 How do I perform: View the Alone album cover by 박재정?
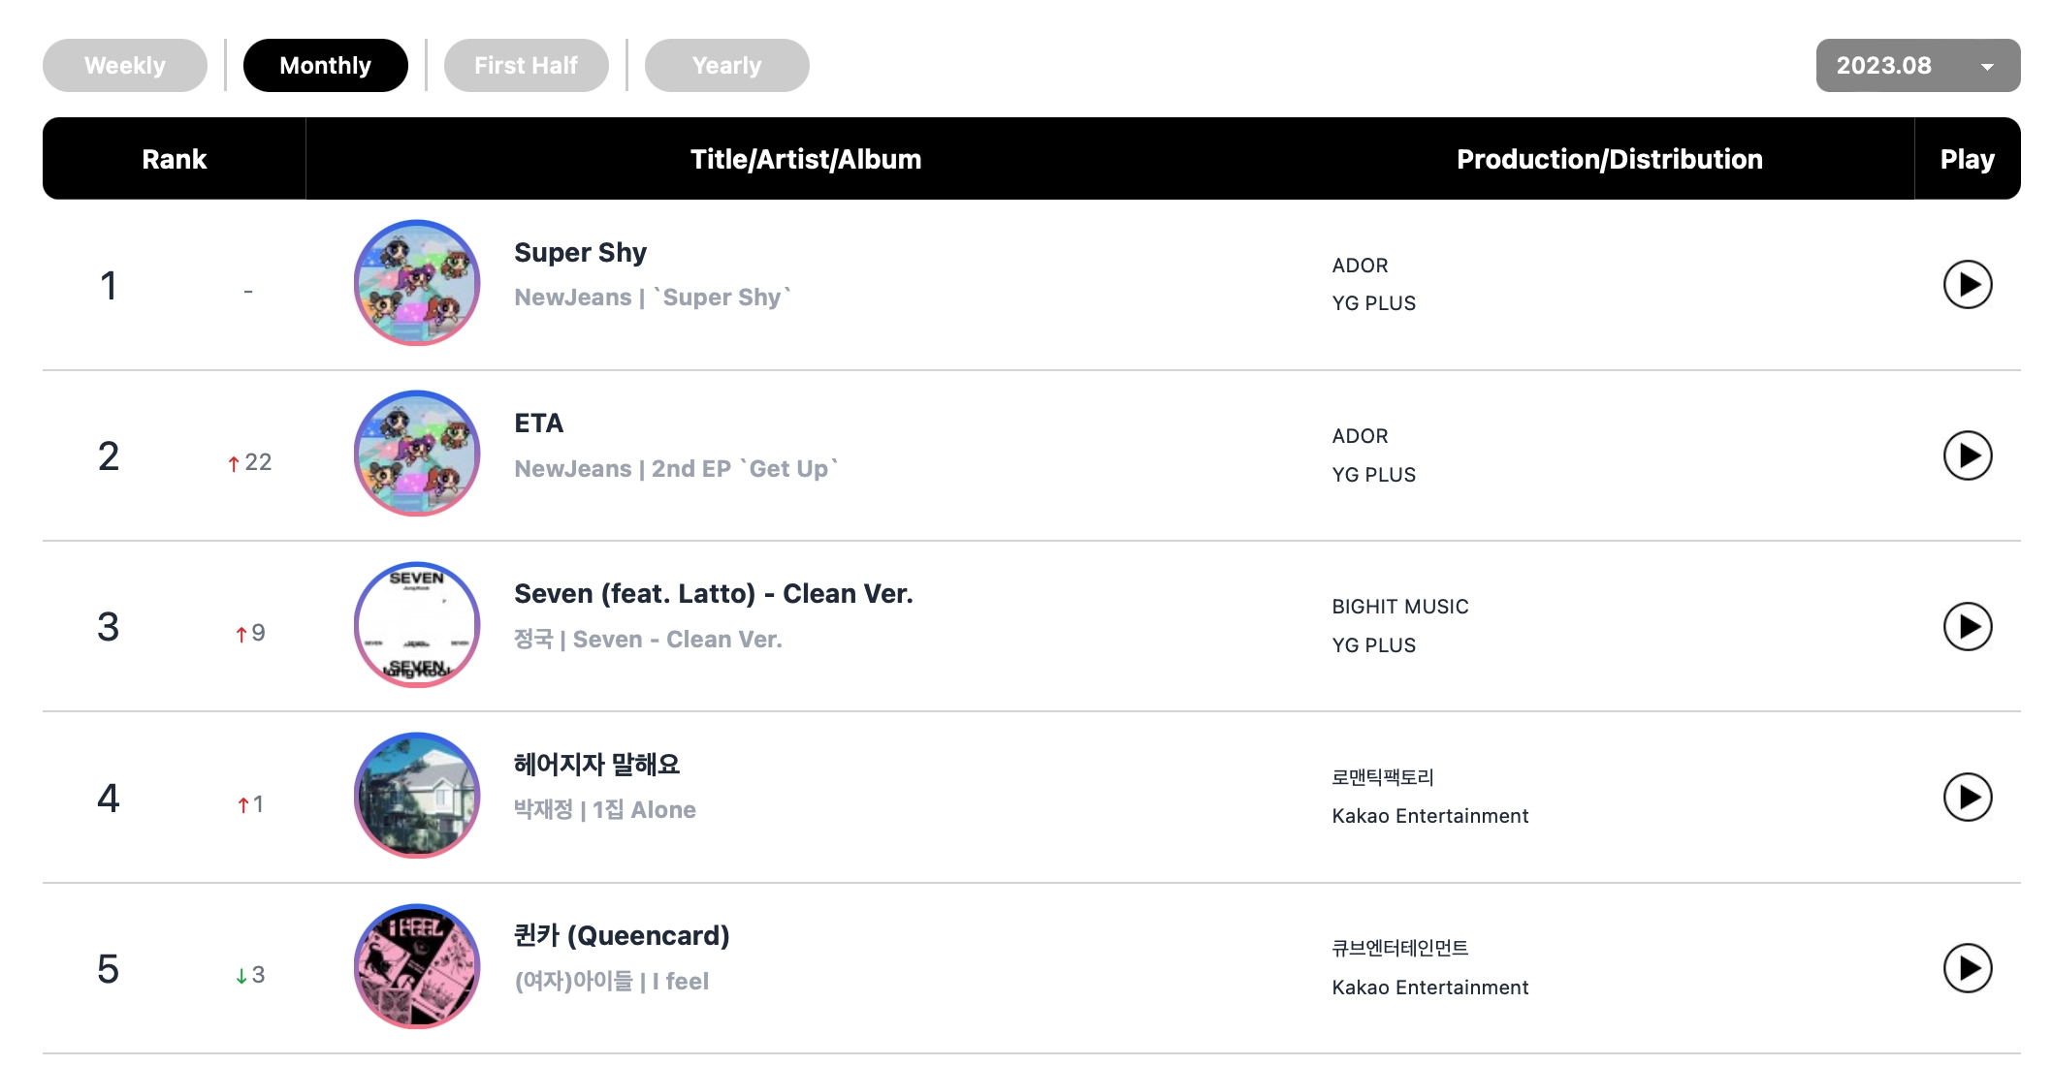[x=417, y=796]
